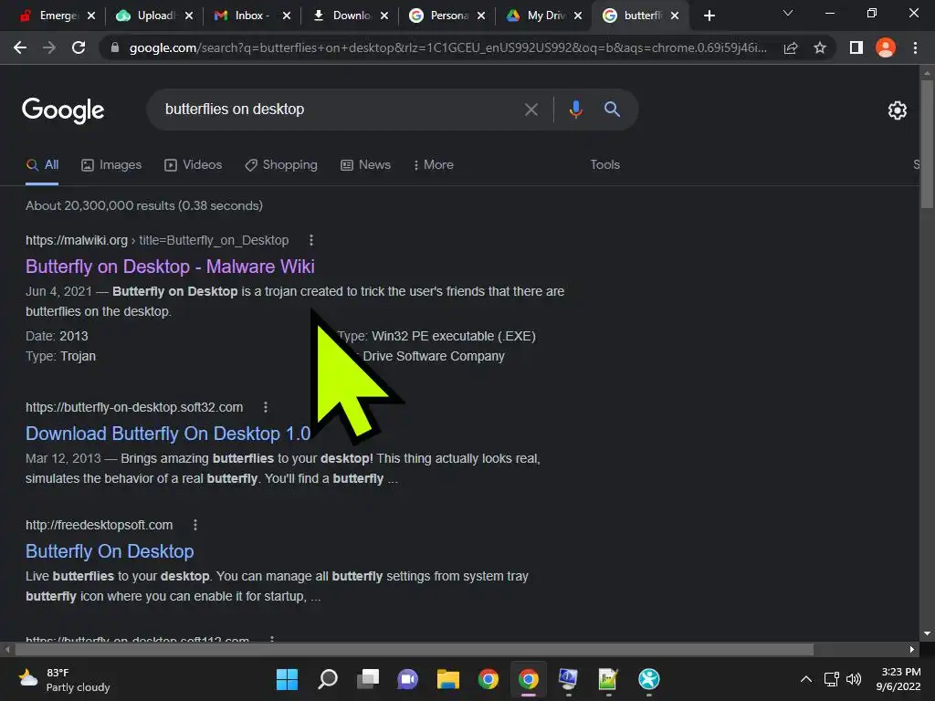Open options for the malwiki.org result
The width and height of the screenshot is (935, 701).
pyautogui.click(x=310, y=240)
